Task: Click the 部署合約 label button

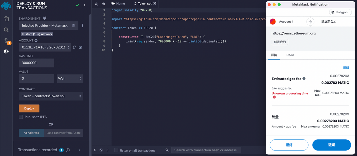Action: tap(280, 42)
